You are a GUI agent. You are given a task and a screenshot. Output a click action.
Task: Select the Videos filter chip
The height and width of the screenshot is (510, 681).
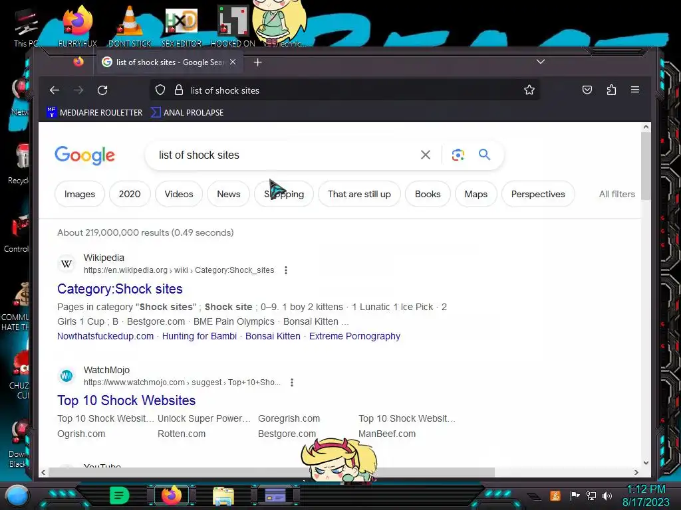[178, 194]
